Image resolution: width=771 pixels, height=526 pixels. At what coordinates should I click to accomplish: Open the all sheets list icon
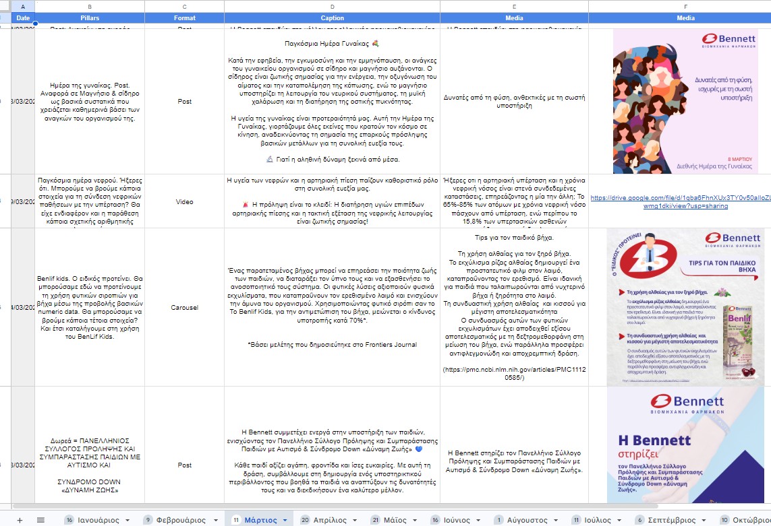[40, 520]
